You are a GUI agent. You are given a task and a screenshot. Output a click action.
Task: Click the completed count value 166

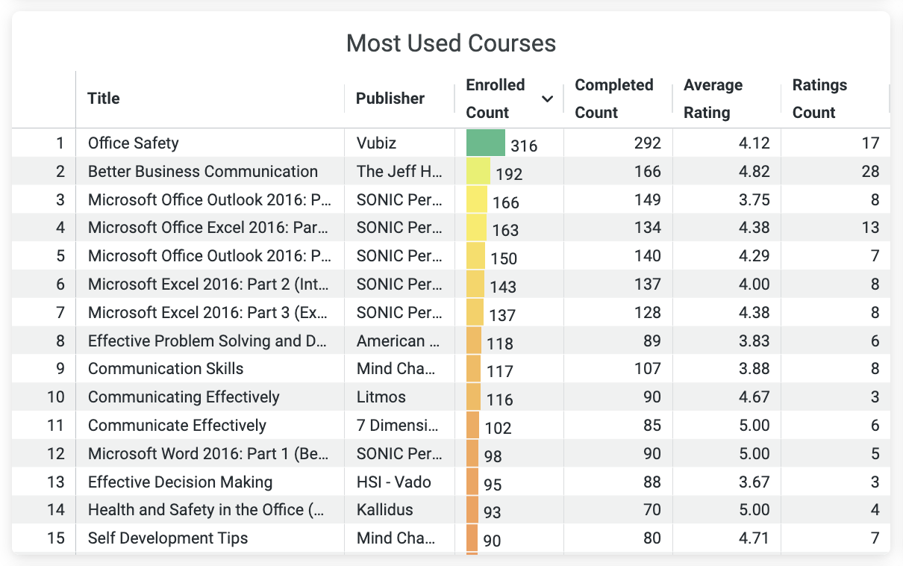(x=647, y=171)
